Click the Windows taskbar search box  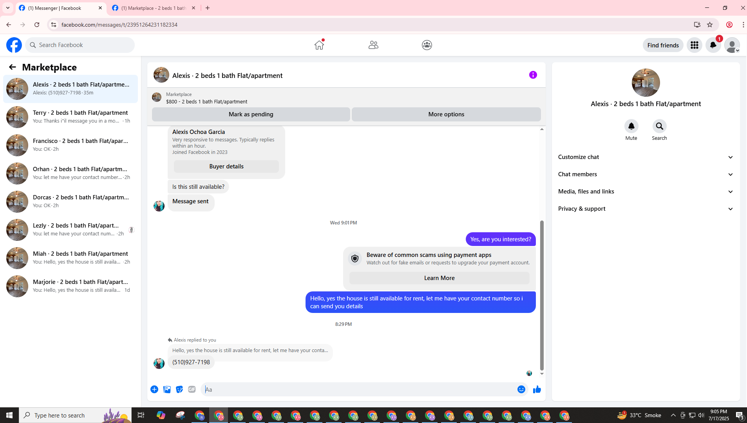click(75, 415)
